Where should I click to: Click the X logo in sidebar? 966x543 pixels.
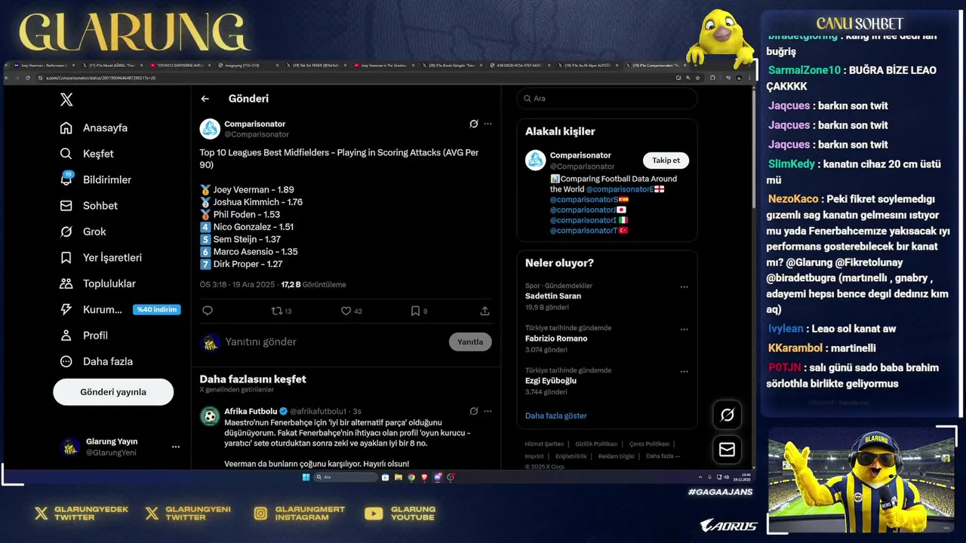[x=66, y=100]
